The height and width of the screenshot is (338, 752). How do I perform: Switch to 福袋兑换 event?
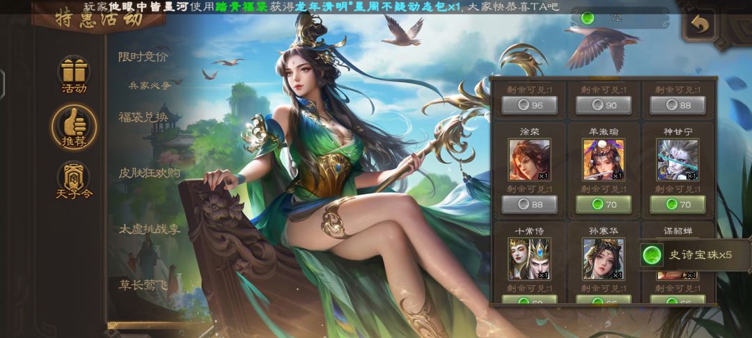(x=143, y=117)
